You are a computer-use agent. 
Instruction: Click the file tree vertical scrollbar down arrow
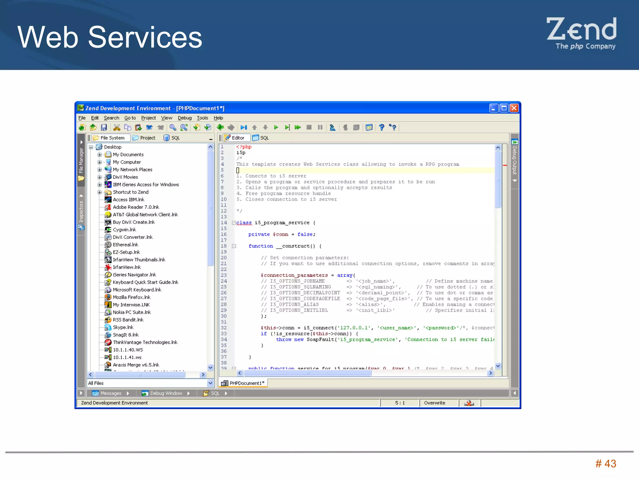pos(210,367)
